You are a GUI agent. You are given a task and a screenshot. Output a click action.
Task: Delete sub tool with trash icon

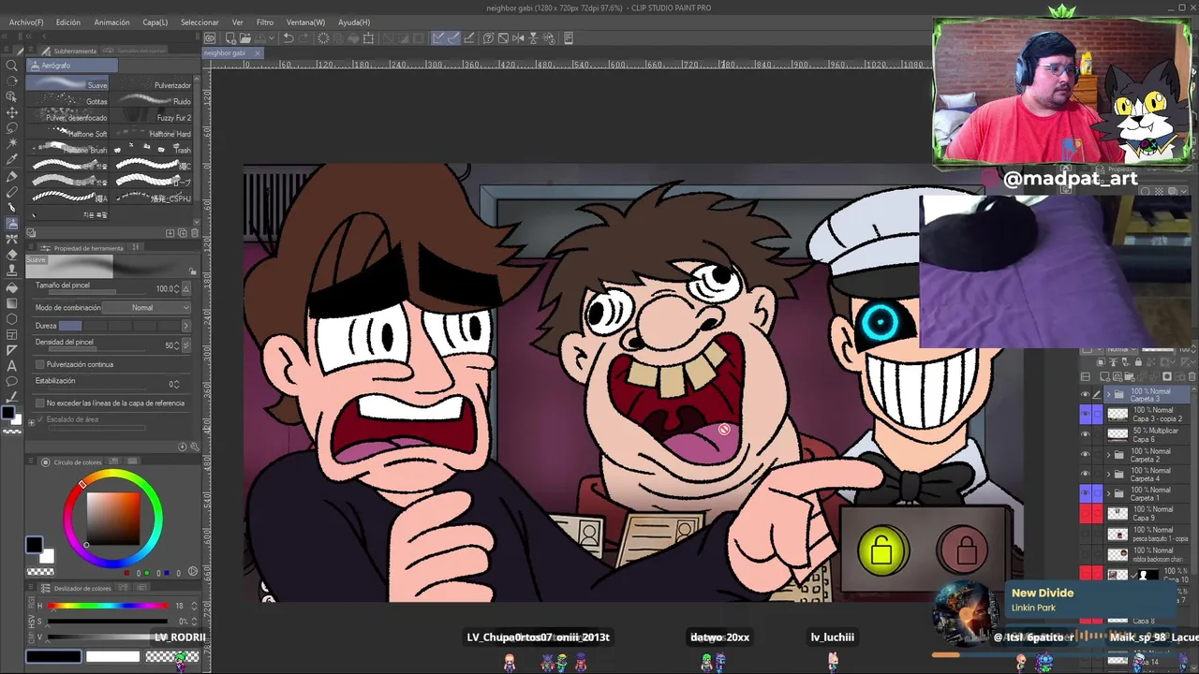[x=195, y=232]
